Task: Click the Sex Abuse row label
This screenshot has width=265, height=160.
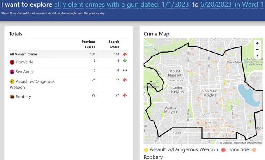Action: click(x=25, y=72)
